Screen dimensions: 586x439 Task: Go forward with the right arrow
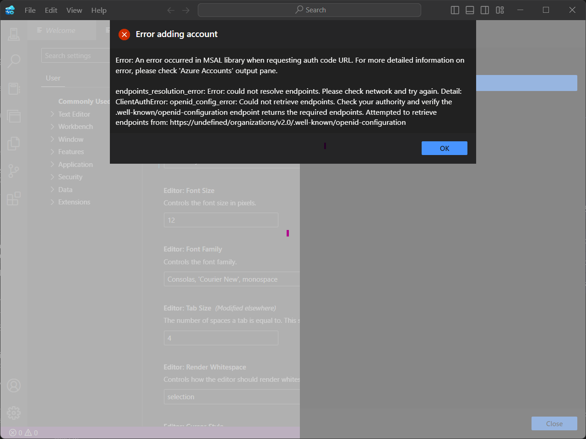(x=185, y=10)
